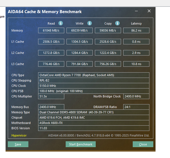Click the DRAM:FSB Ratio 24:1 field

point(136,107)
